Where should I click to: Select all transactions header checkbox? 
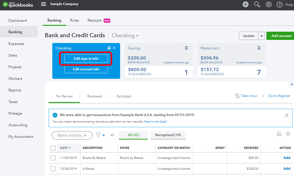(53, 148)
